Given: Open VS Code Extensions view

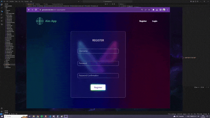Looking at the screenshot, I should (x=2, y=18).
